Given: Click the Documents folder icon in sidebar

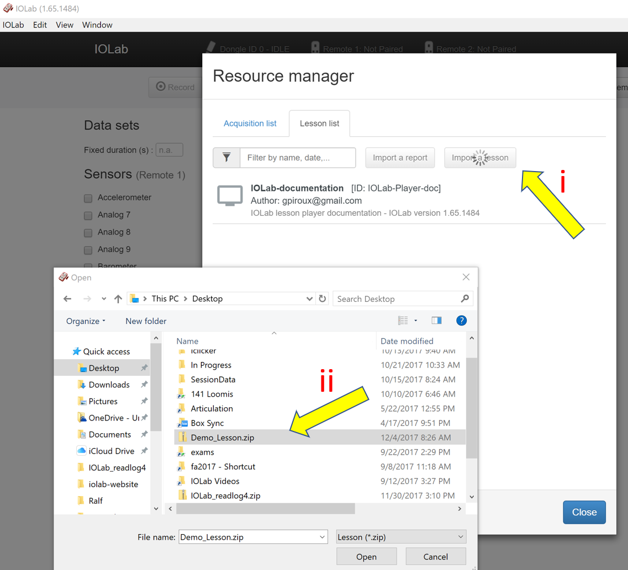Looking at the screenshot, I should [x=82, y=434].
